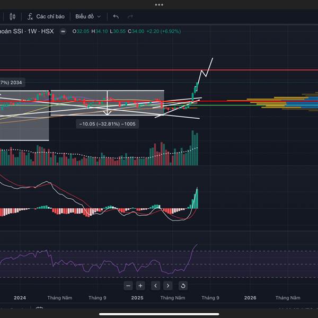Select the closing price value C34.00
Viewport: 318px width, 318px height.
(x=136, y=31)
